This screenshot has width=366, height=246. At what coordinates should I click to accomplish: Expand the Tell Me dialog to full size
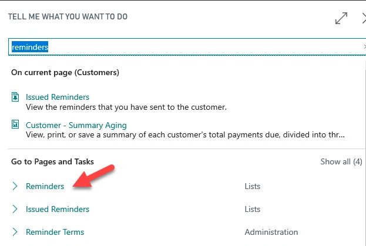(x=341, y=19)
